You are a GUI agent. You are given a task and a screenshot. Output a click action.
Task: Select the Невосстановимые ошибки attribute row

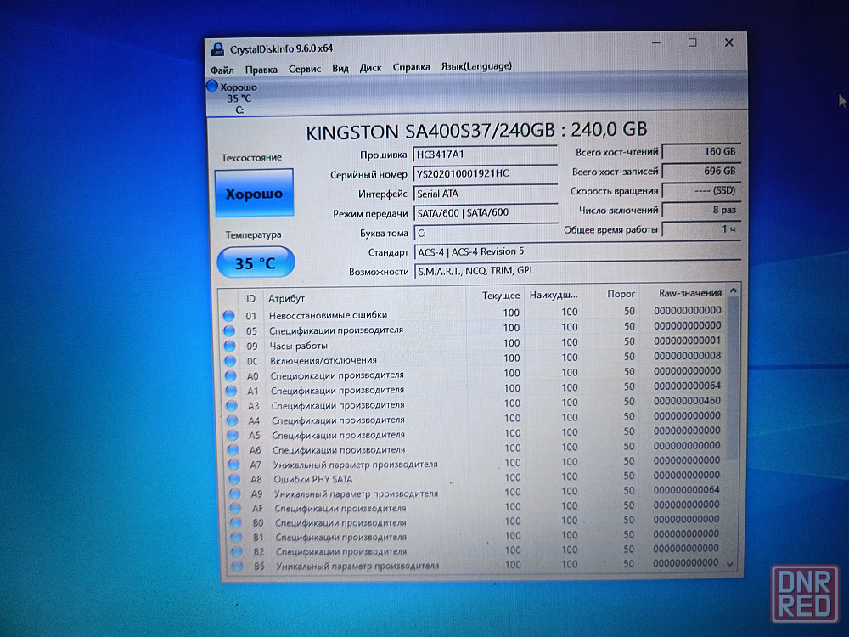[x=473, y=313]
